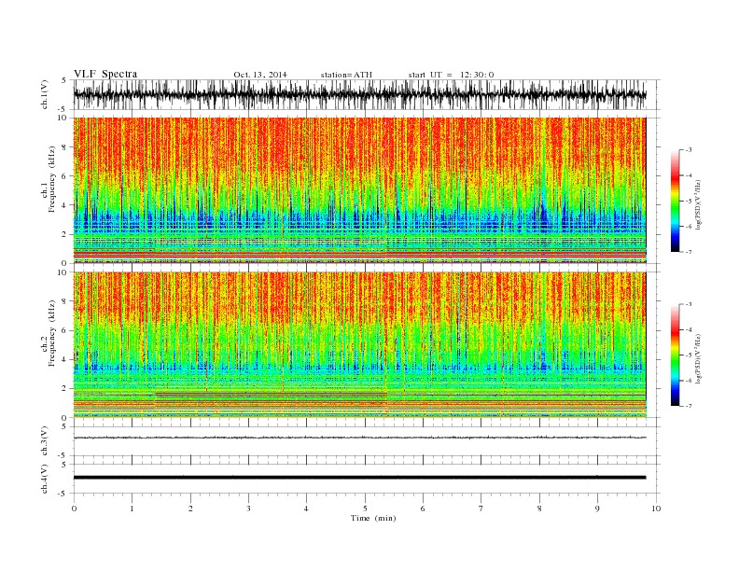Click the ch.1 voltage waveform trace

(x=359, y=94)
